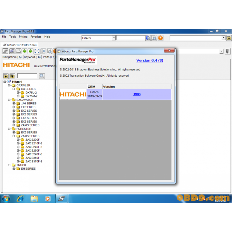This screenshot has width=232, height=232.
Task: Click the search text field in the top bar
Action: [130, 38]
